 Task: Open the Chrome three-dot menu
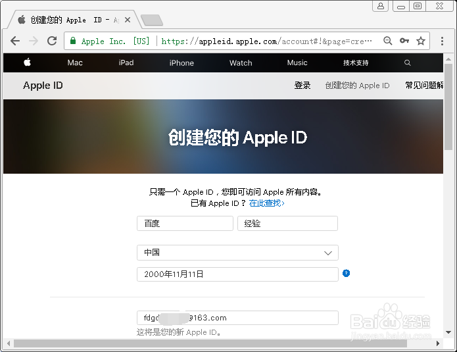click(442, 41)
